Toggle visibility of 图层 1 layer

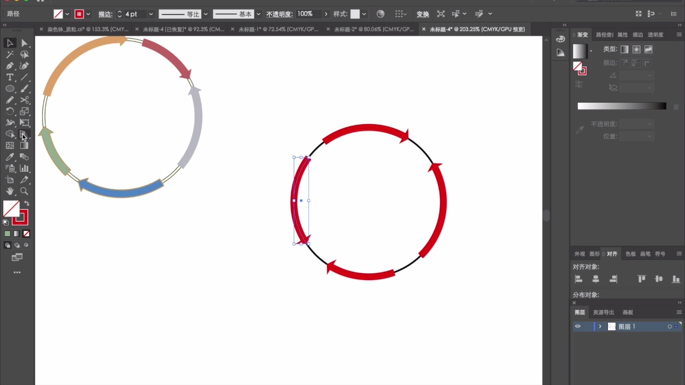pos(577,327)
